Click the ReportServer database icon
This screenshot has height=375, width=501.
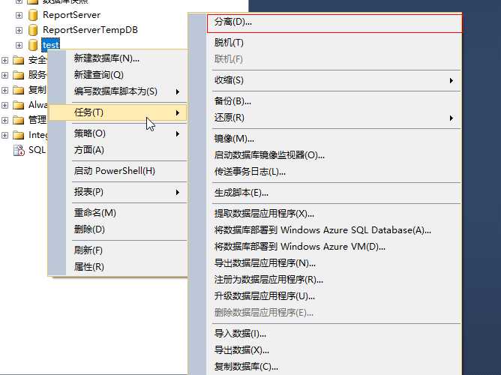click(x=33, y=15)
